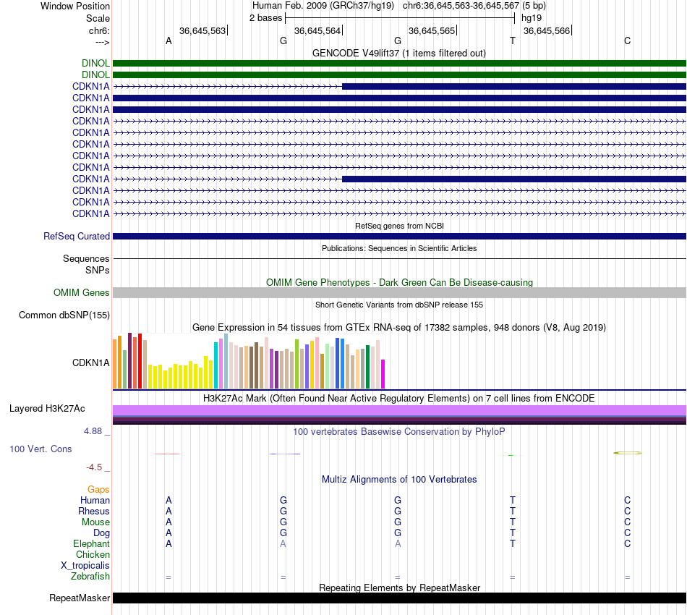Click the RefSeq Curated track label
This screenshot has width=687, height=615.
tap(77, 237)
